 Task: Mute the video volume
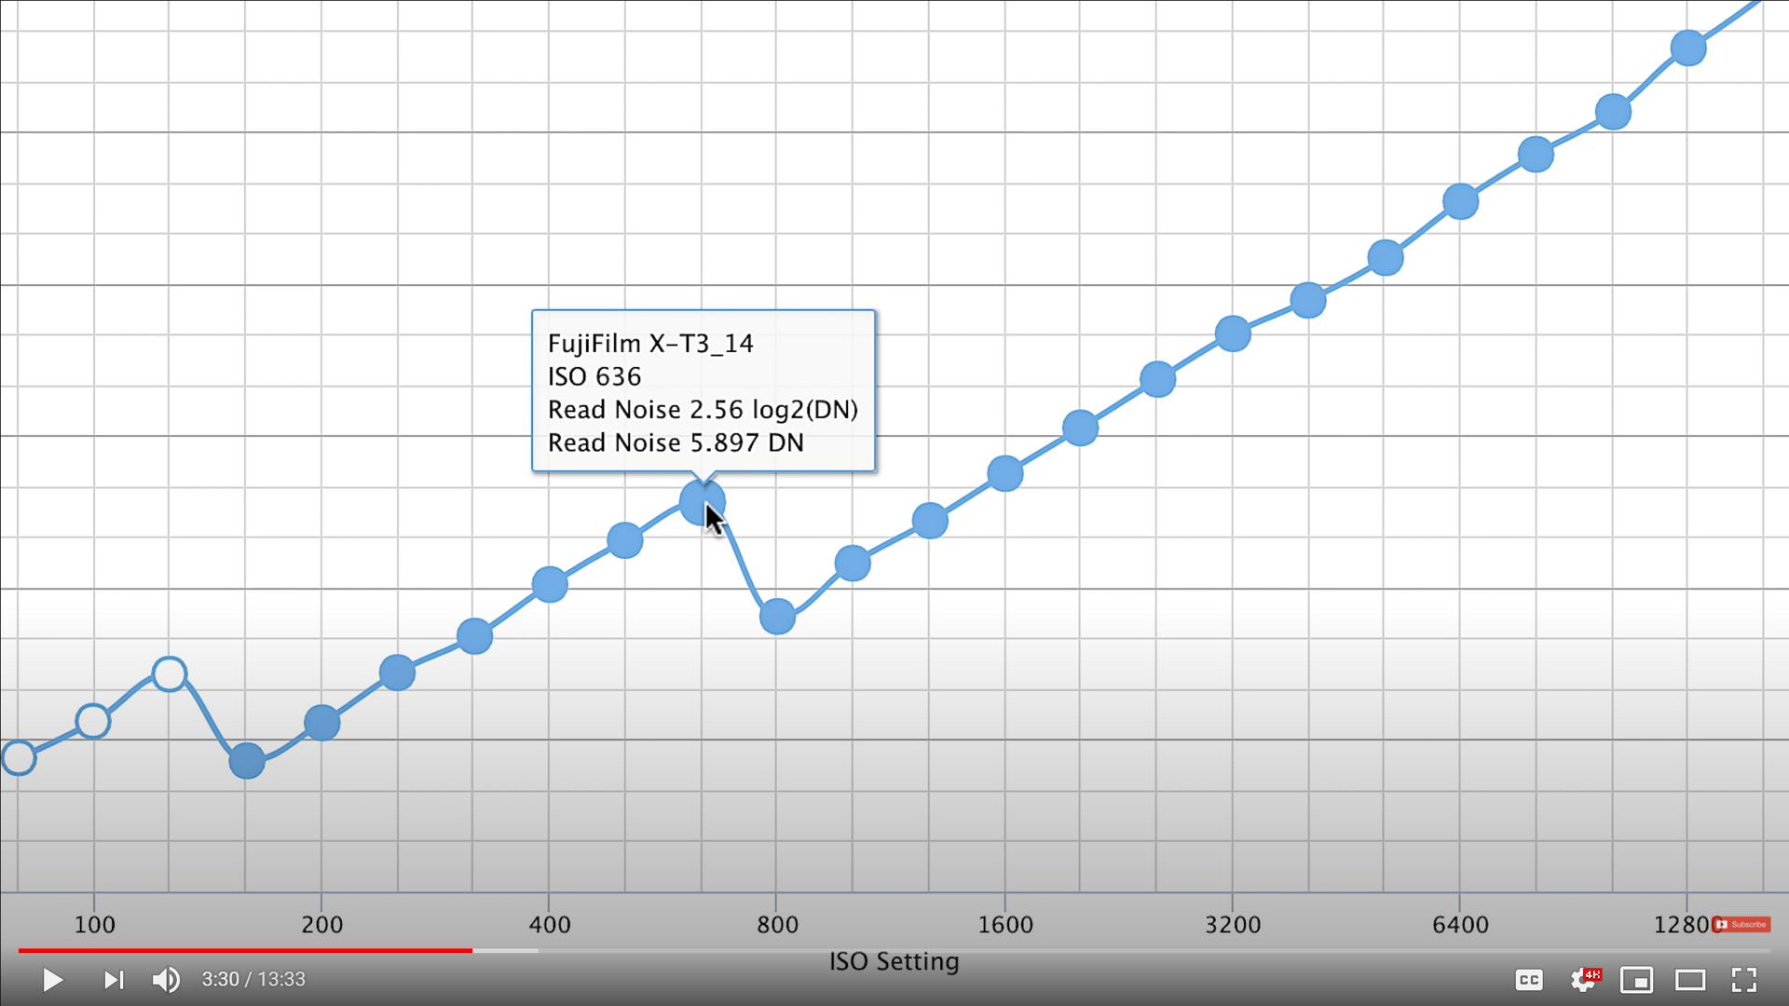point(166,979)
